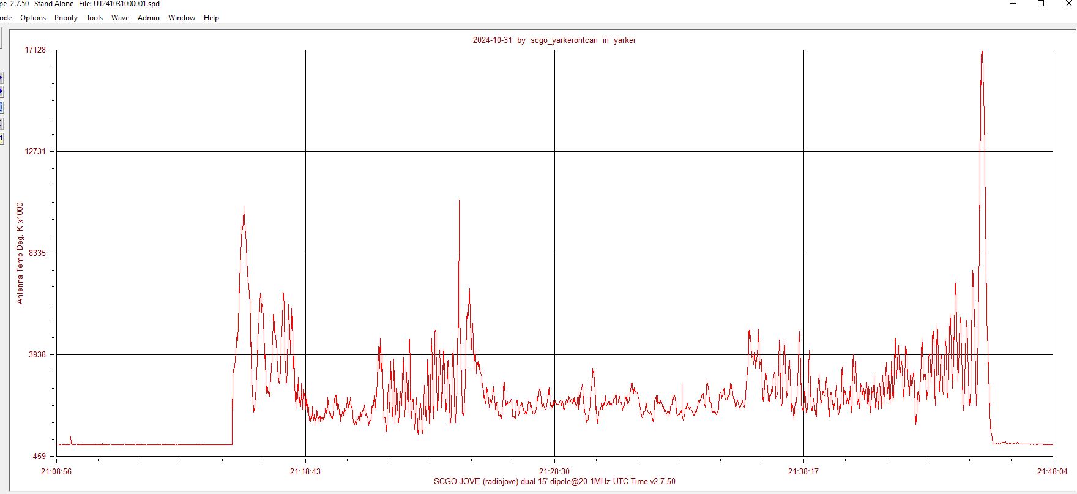Click the blue left-arrow icon in left toolbar

1,92
